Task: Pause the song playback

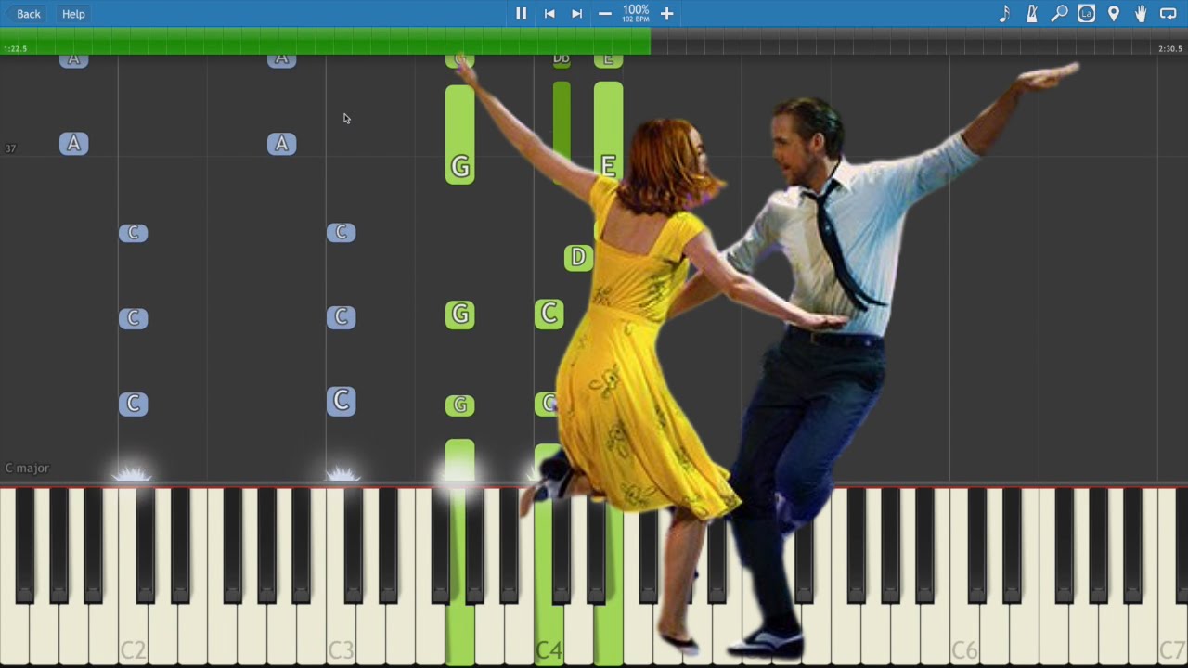Action: pos(521,14)
